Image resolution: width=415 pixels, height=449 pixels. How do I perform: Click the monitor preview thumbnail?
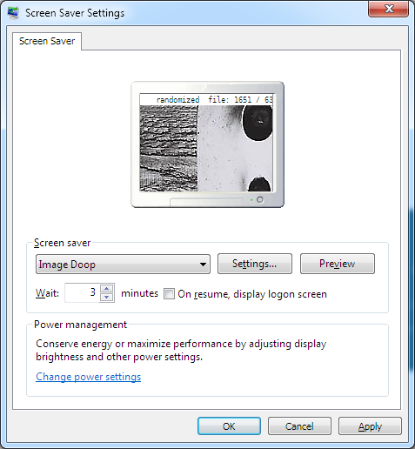[x=207, y=144]
